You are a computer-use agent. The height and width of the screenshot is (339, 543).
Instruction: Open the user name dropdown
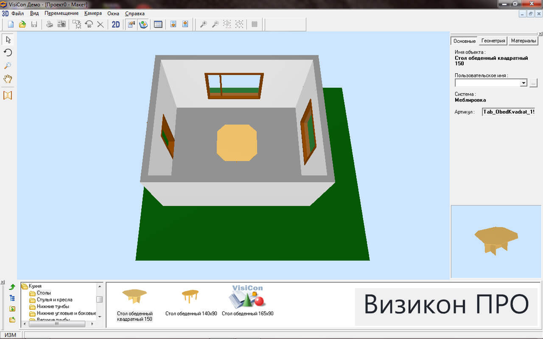[523, 83]
